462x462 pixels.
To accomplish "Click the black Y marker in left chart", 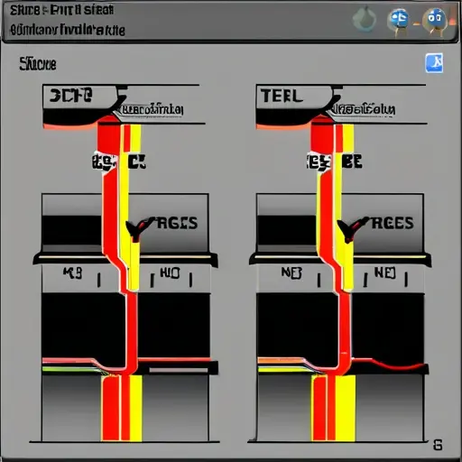I will (136, 230).
